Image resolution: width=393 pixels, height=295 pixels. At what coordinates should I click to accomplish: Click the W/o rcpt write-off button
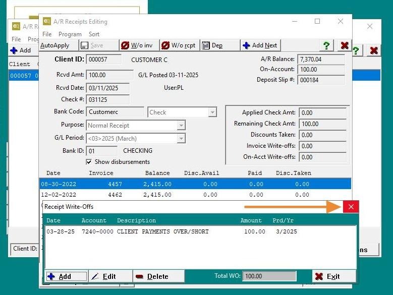180,45
